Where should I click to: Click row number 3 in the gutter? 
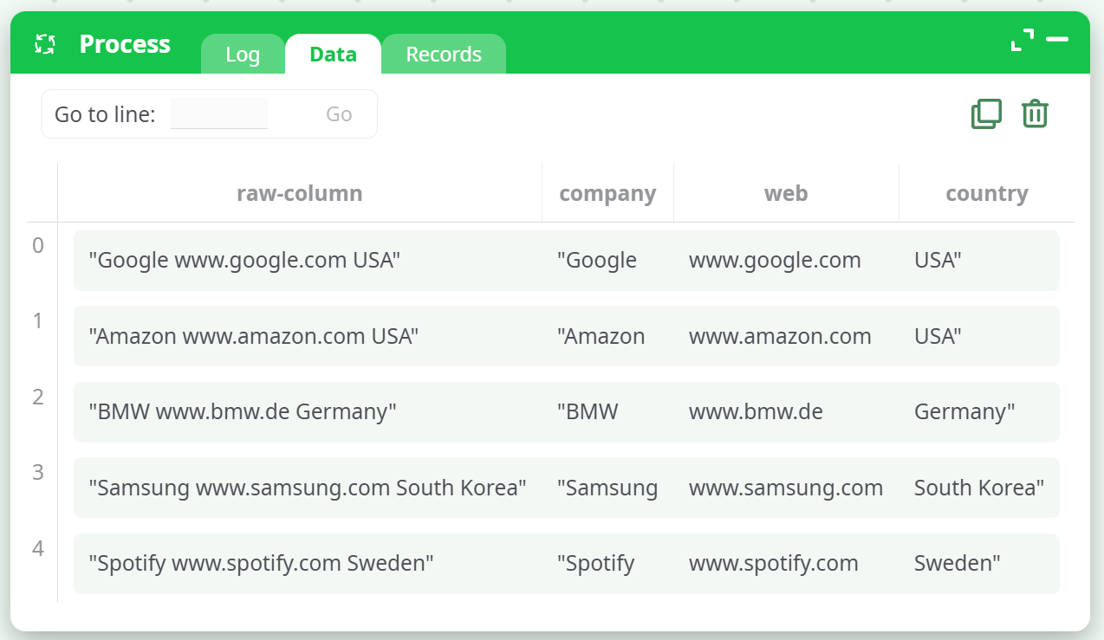(37, 473)
